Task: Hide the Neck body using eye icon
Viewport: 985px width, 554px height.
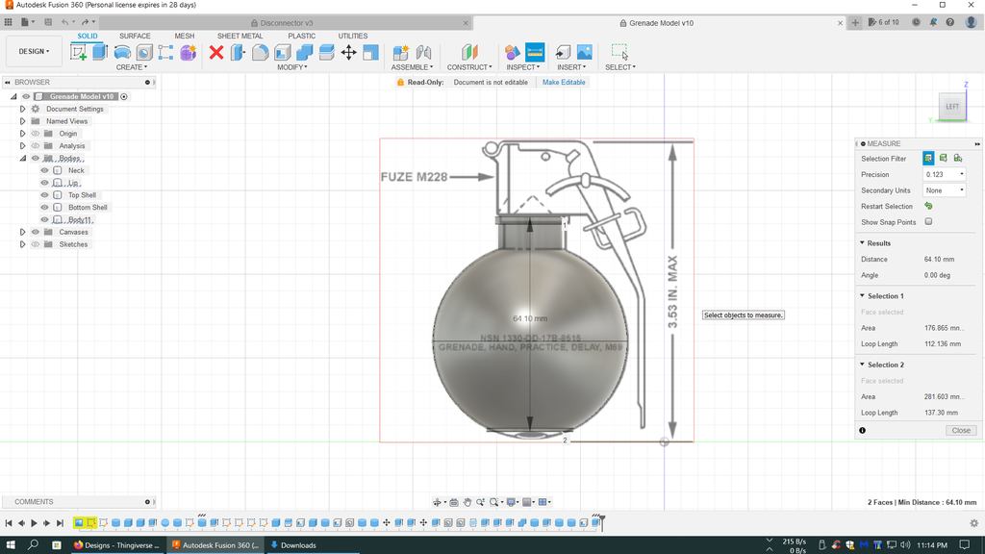Action: pyautogui.click(x=44, y=170)
